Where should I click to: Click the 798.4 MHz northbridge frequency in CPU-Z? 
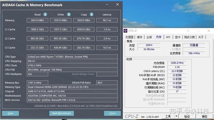coord(194,53)
